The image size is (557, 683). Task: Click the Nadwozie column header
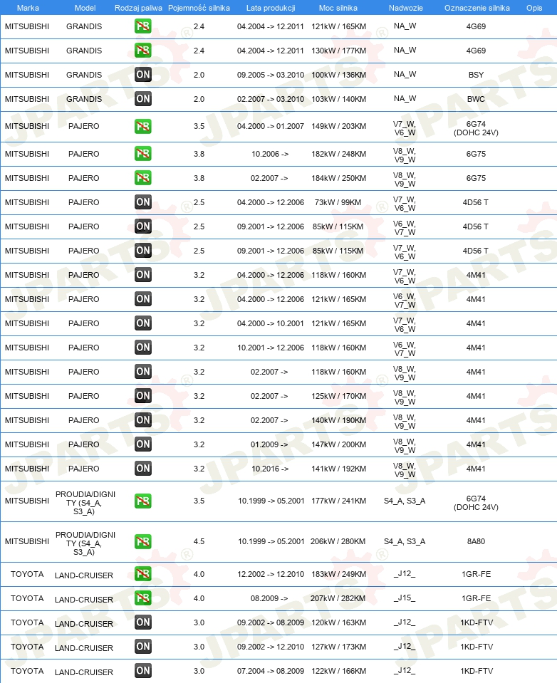coord(405,8)
